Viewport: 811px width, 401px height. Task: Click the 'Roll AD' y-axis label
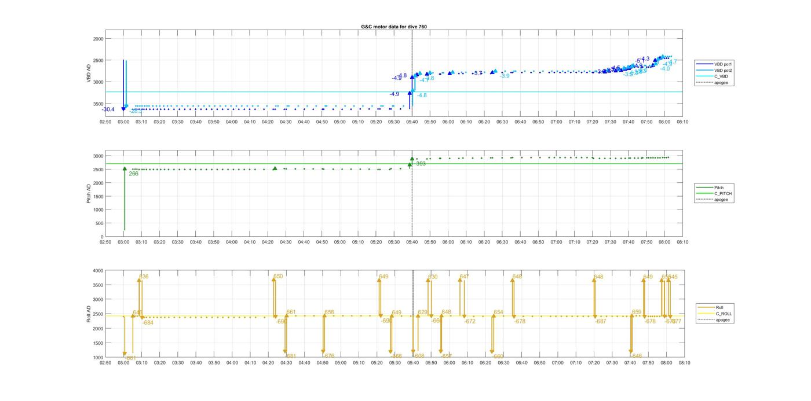coord(89,314)
